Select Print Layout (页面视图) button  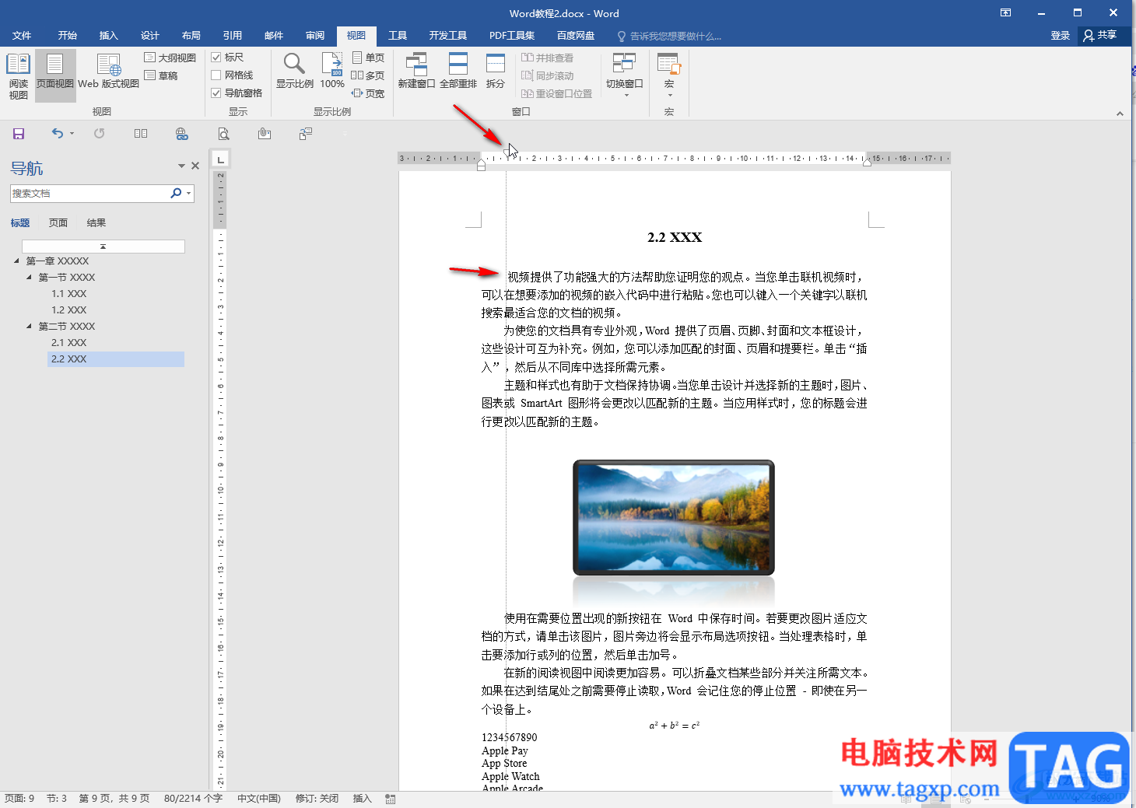tap(55, 75)
